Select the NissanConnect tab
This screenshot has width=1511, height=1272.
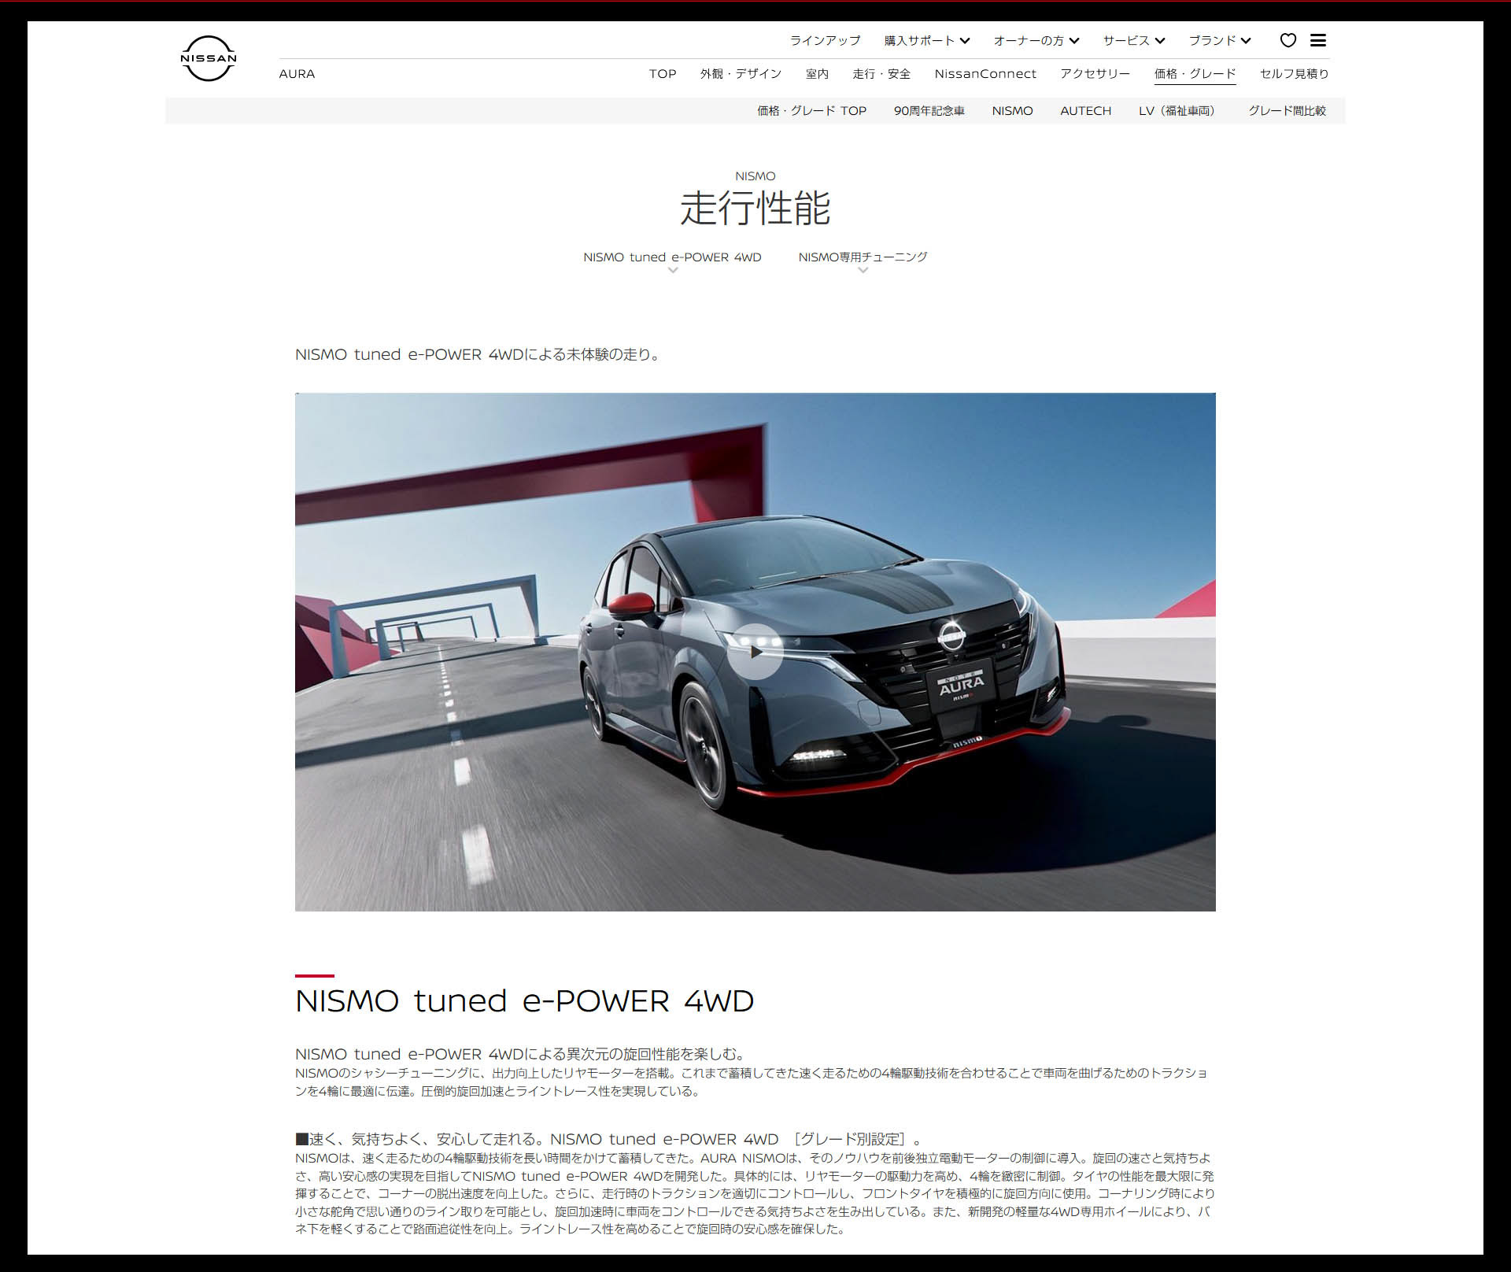coord(985,74)
